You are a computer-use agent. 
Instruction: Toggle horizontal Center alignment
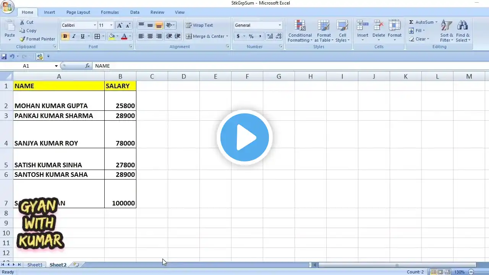point(150,36)
